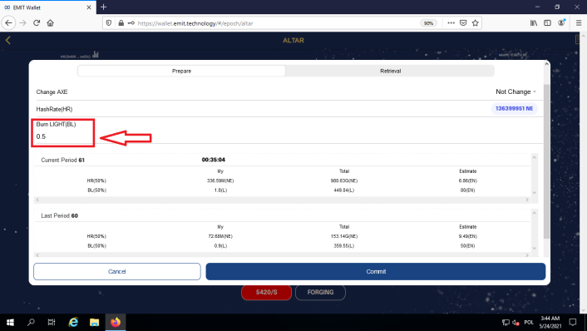Viewport: 587px width, 331px height.
Task: Show site security padlock info
Action: pos(121,23)
